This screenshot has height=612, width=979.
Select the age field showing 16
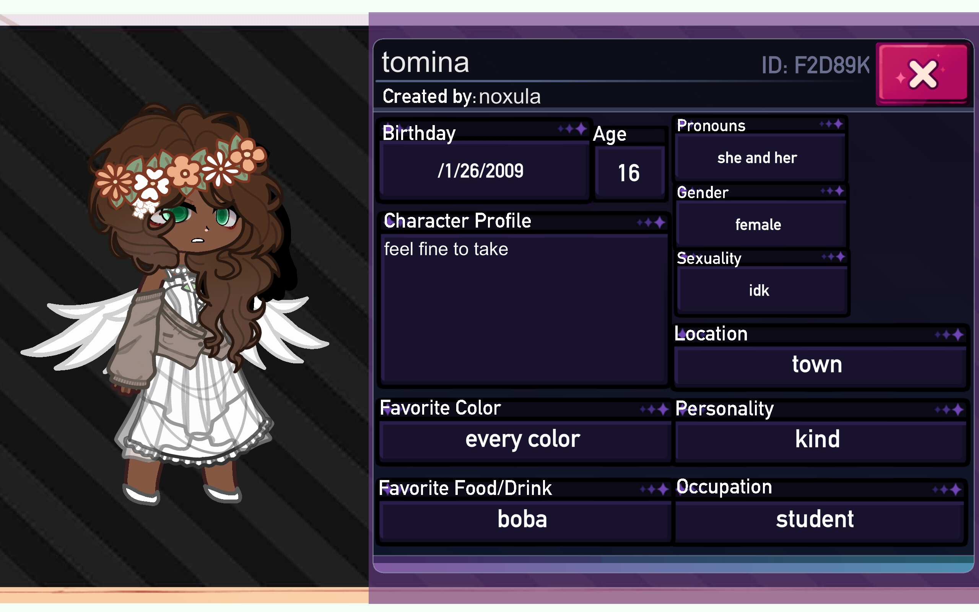[x=629, y=173]
